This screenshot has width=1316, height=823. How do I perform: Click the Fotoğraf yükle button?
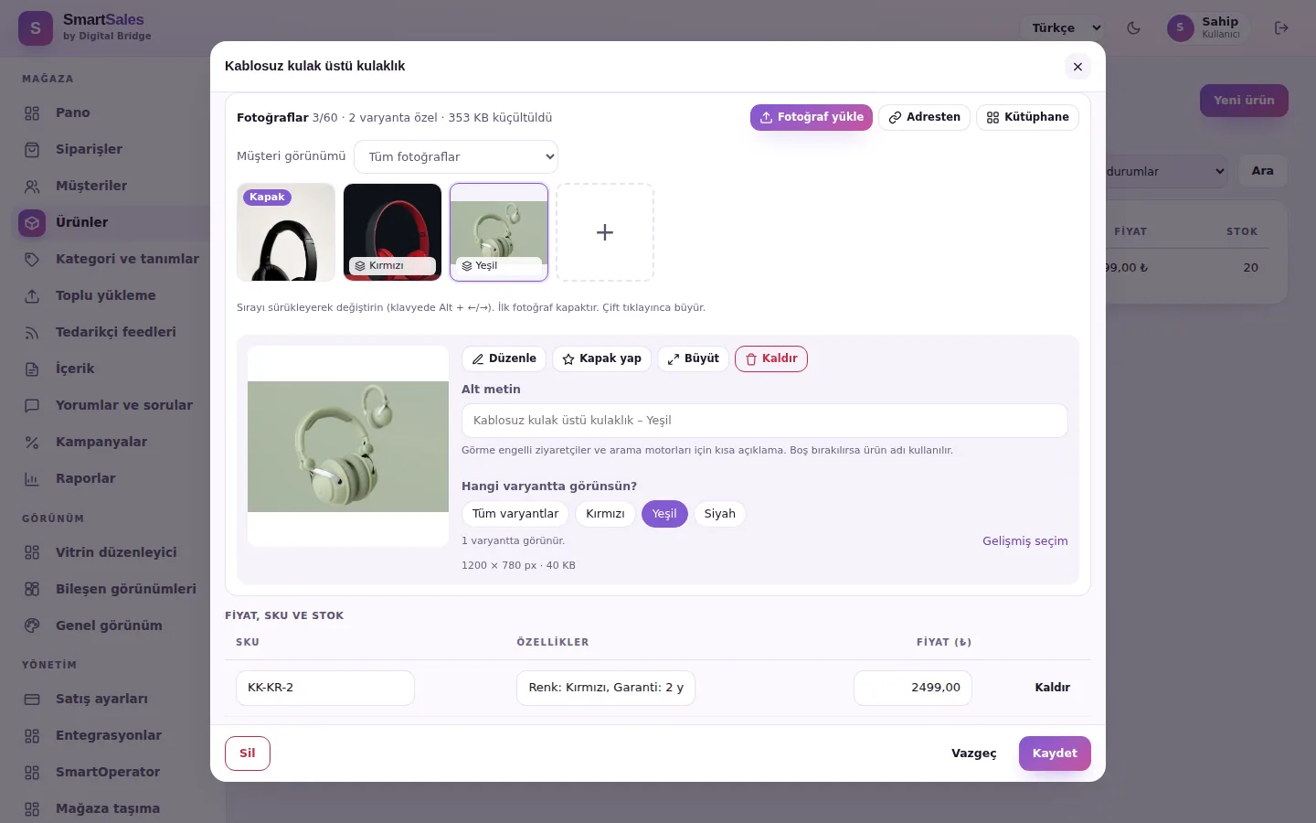pos(812,117)
